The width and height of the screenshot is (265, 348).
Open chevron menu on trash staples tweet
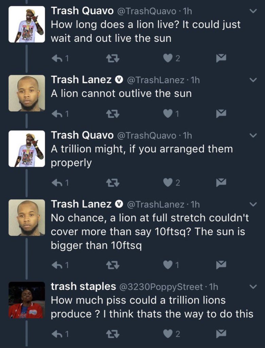[x=253, y=286]
